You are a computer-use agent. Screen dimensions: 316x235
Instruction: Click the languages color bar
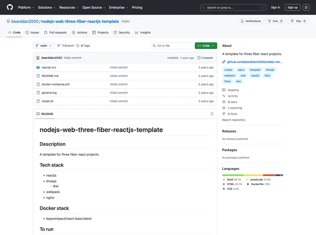(252, 175)
